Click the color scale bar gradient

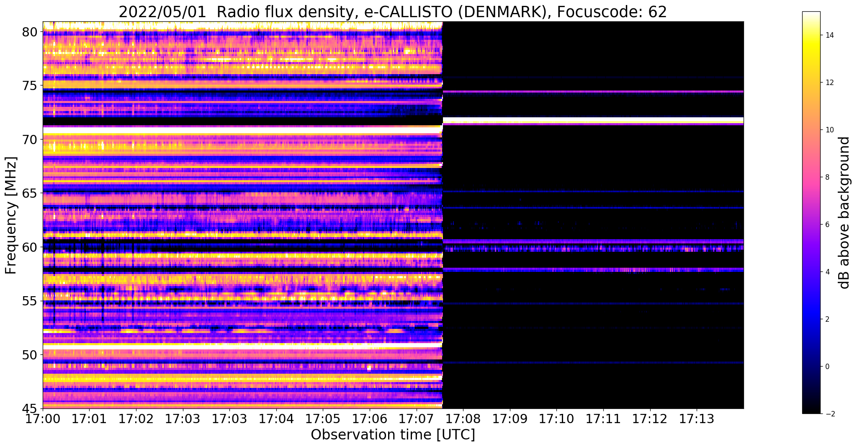pos(811,212)
